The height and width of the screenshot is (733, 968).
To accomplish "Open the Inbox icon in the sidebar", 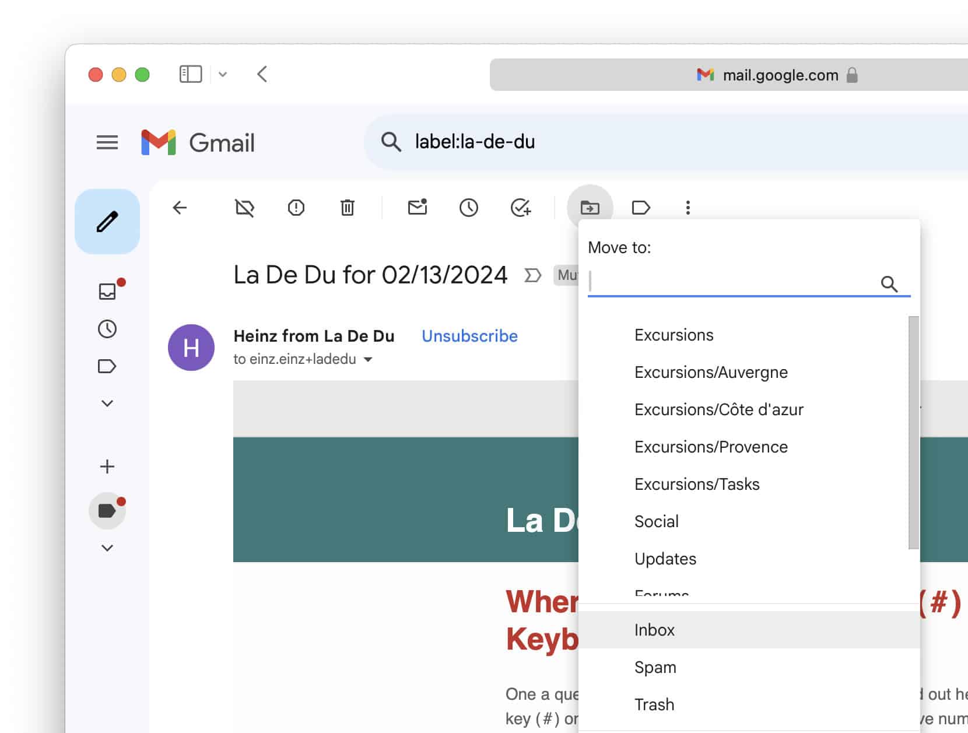I will click(x=107, y=292).
